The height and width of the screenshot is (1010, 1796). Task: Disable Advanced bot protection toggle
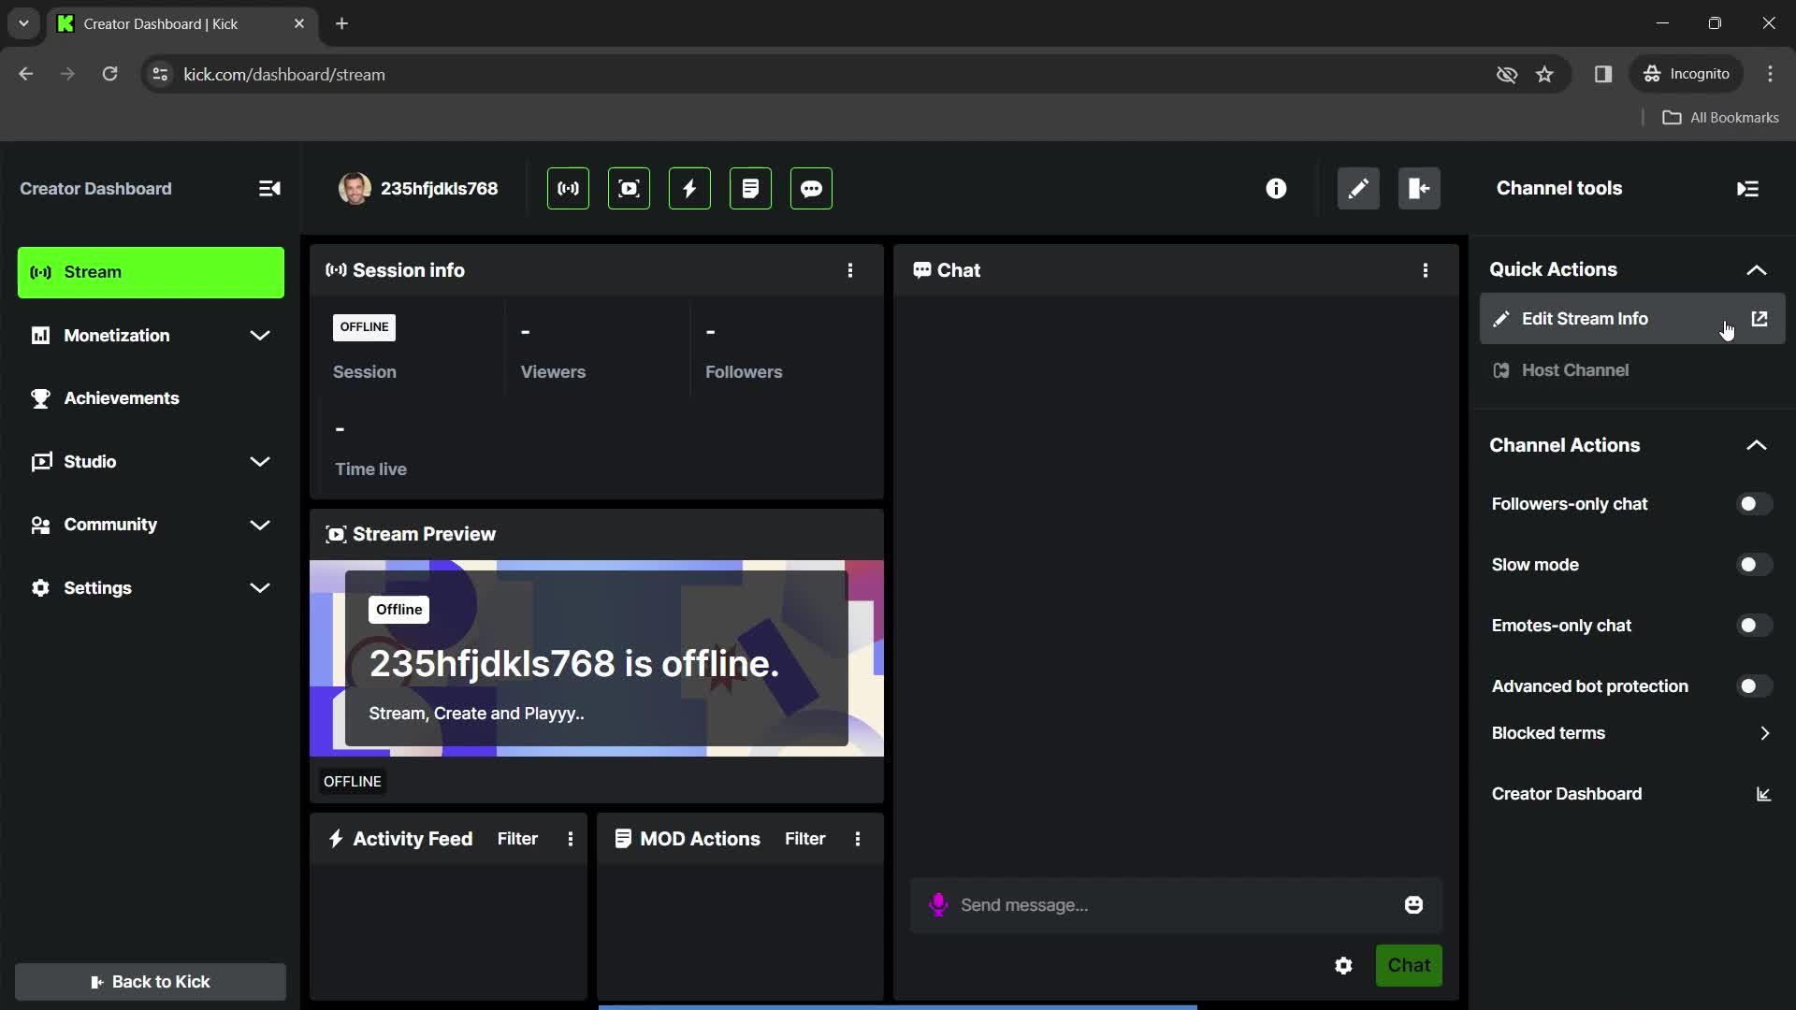[1753, 685]
